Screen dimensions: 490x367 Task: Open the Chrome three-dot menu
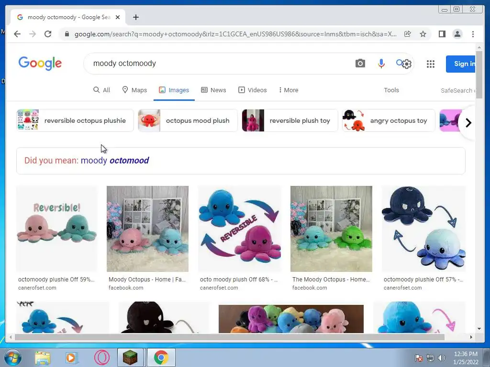(x=473, y=34)
